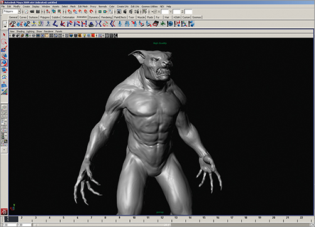This screenshot has height=227, width=315.
Task: Open the Help menu
Action: click(x=169, y=6)
